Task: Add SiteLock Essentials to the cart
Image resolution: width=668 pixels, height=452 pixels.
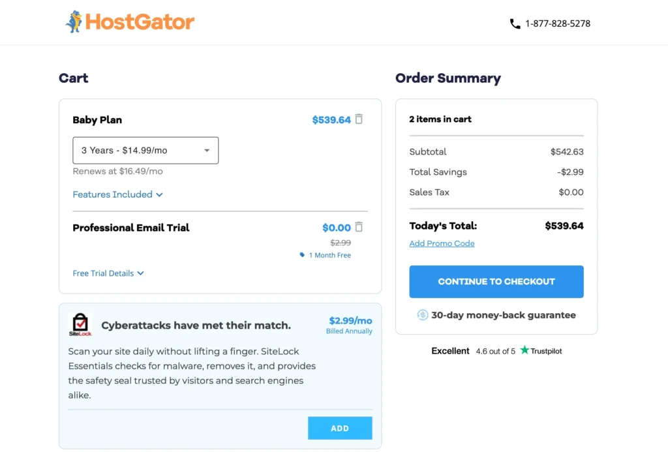Action: point(339,428)
